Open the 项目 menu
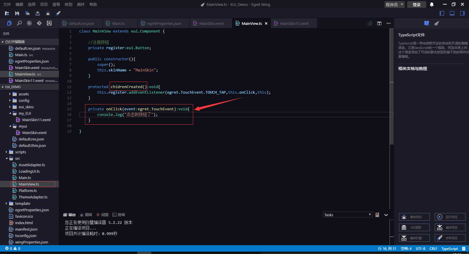 point(44,4)
